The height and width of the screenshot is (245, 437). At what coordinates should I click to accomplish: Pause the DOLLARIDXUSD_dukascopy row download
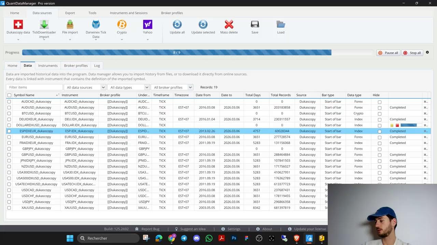(392, 125)
